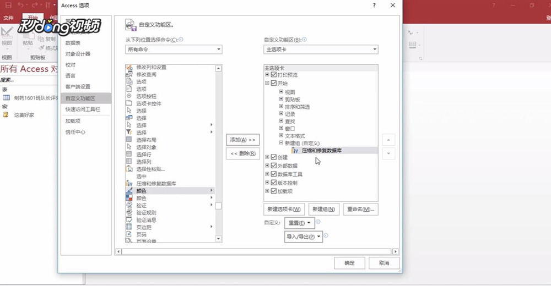Uncheck the 创建 tab checkbox

tap(274, 157)
